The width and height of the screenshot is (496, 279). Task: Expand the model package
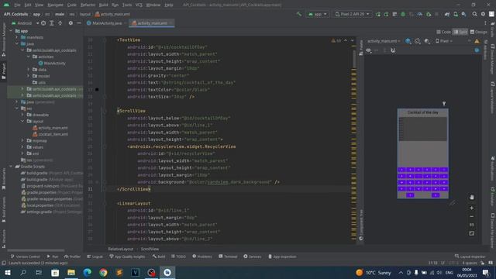[29, 76]
